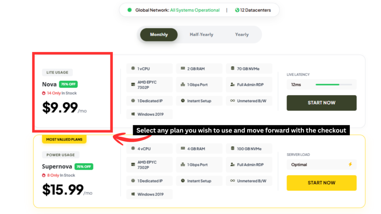
Task: Switch to Half-Yearly billing
Action: (x=201, y=34)
